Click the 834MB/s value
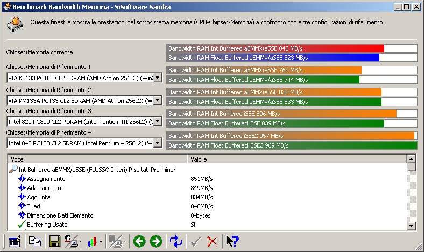 point(202,197)
